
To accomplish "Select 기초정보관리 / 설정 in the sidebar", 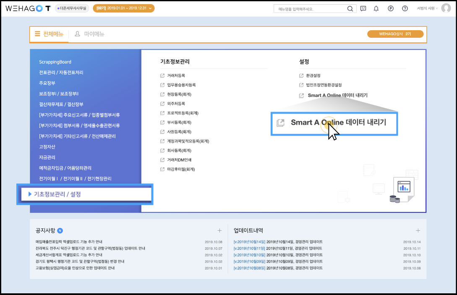I will pyautogui.click(x=57, y=194).
